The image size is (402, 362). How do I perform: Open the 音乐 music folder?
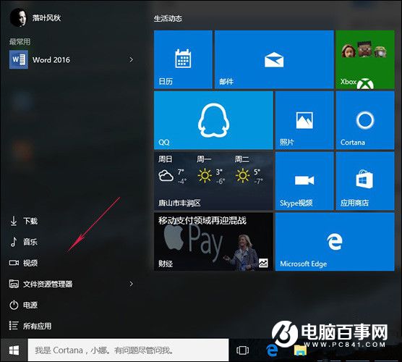pos(24,242)
